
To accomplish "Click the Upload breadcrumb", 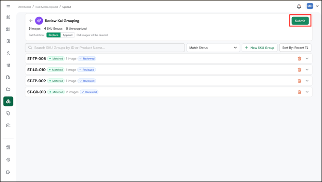I will point(67,7).
